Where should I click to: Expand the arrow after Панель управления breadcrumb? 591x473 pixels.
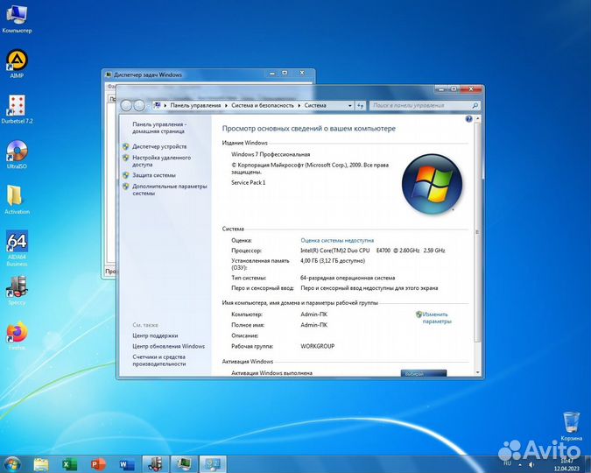[x=226, y=106]
